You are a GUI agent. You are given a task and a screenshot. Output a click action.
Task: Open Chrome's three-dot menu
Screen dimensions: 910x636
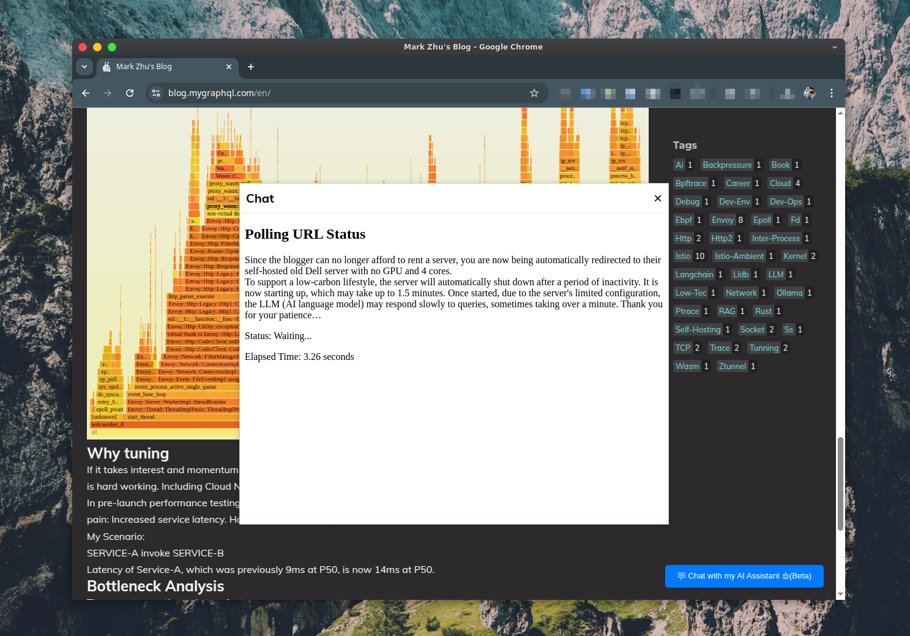[831, 93]
